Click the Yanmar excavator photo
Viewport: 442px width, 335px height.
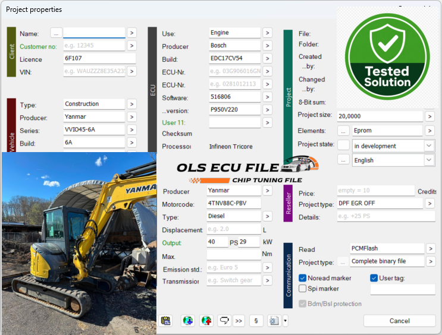(x=79, y=243)
